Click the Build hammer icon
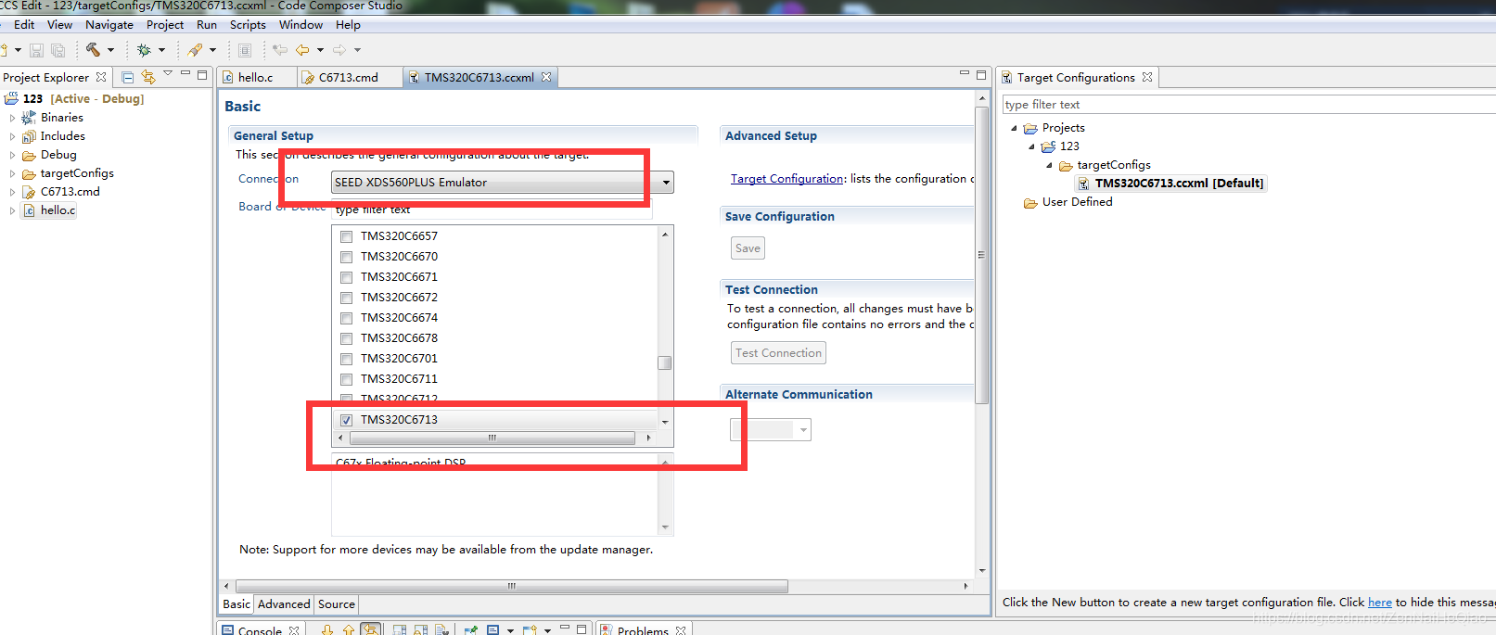Viewport: 1496px width, 635px height. (x=93, y=49)
